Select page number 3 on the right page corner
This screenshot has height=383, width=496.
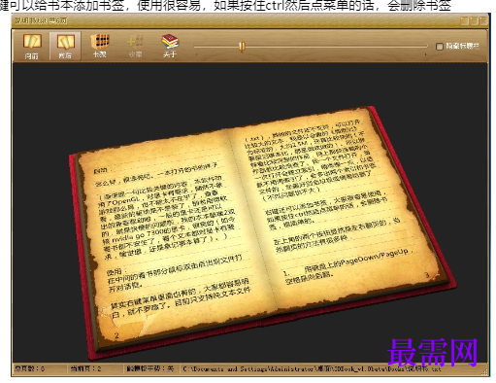pyautogui.click(x=427, y=275)
